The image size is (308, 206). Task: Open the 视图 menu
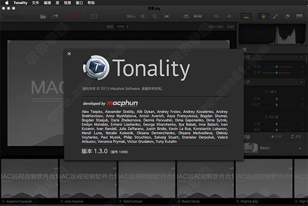click(x=67, y=3)
